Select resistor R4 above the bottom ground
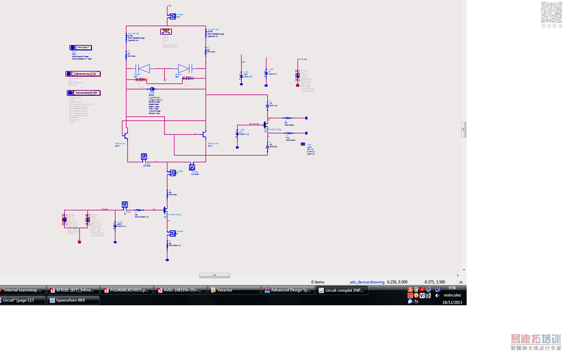This screenshot has height=353, width=564. point(167,245)
